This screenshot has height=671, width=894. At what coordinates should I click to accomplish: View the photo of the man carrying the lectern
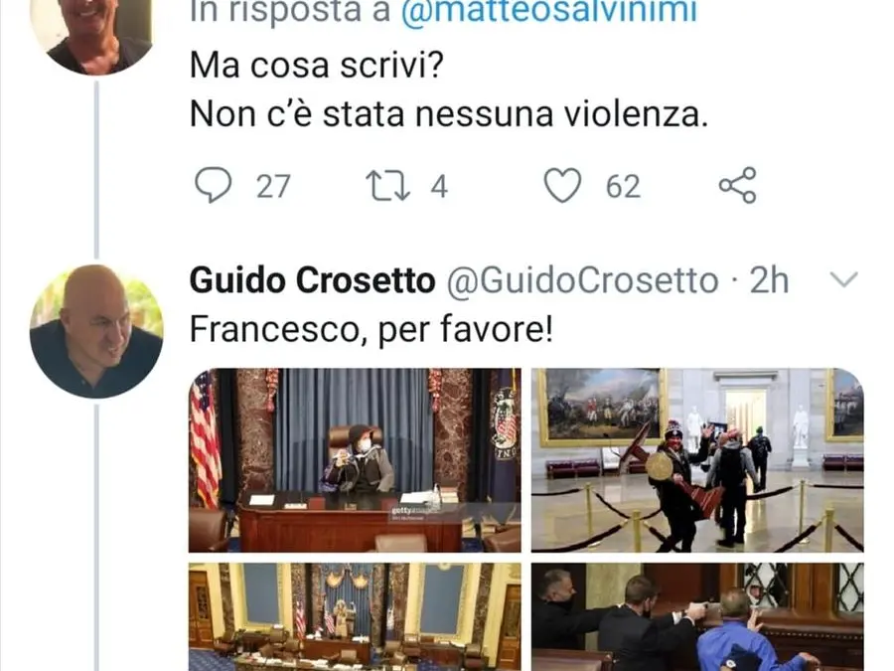tap(697, 460)
